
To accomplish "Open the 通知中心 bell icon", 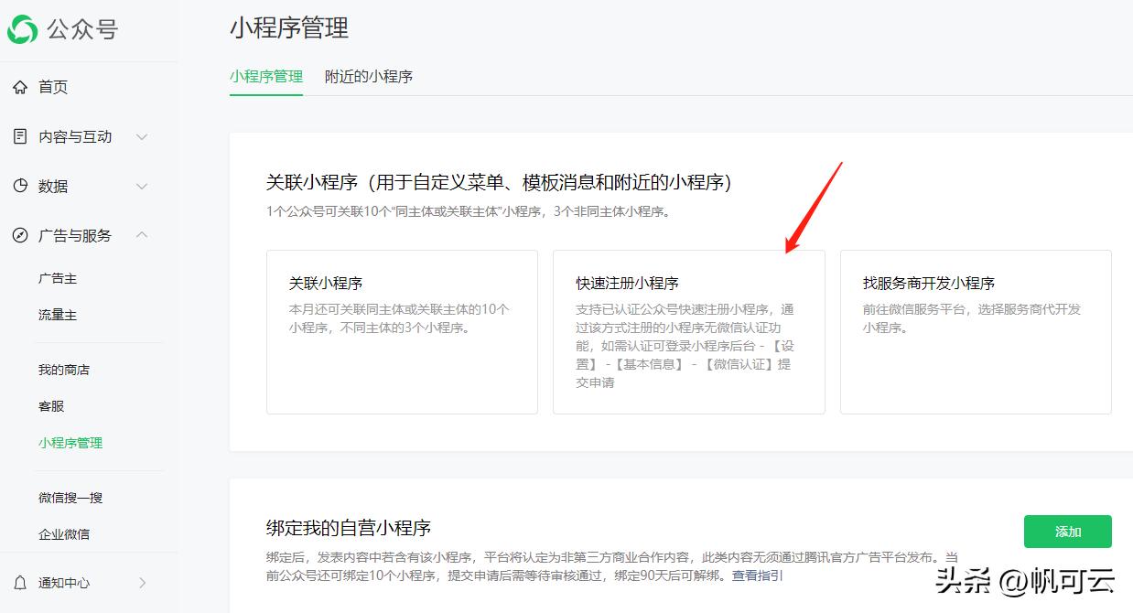I will [20, 582].
